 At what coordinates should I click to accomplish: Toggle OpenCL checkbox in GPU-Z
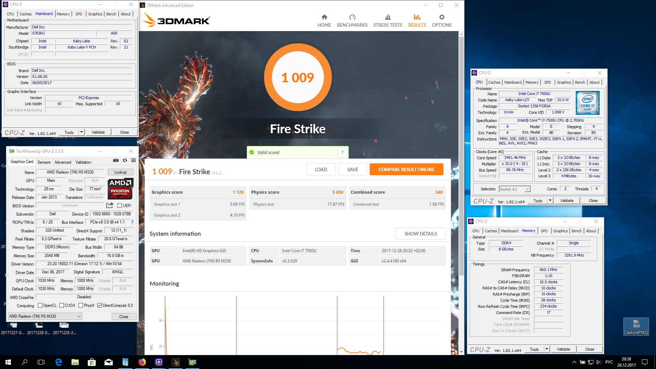(40, 305)
